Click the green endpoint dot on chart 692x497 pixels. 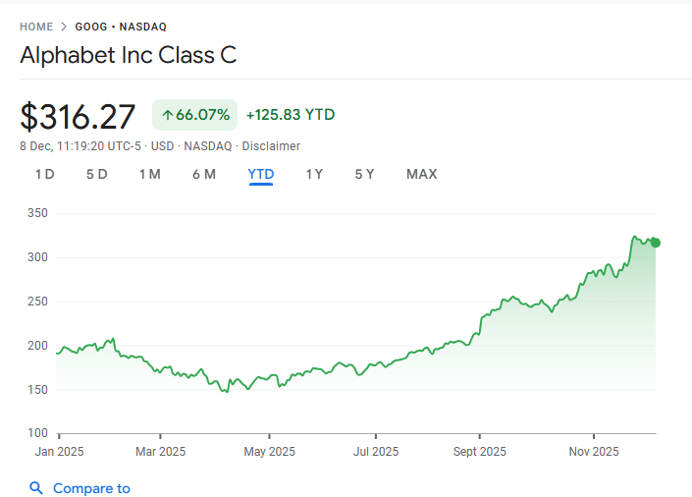pos(656,243)
